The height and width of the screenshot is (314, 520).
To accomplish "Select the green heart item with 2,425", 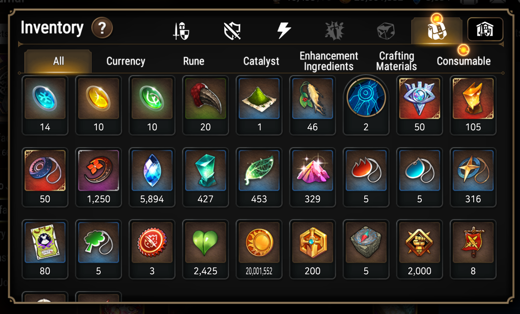I will [205, 249].
